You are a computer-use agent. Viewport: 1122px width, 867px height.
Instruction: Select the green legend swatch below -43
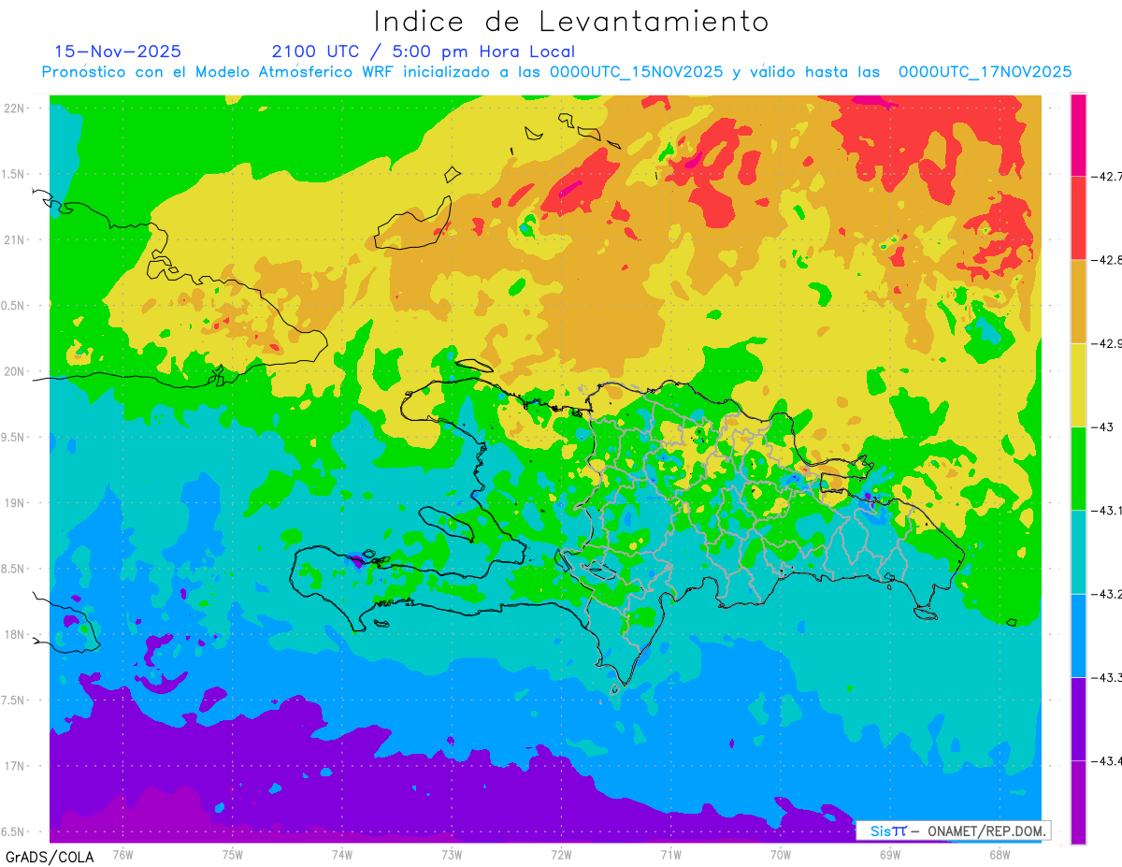pyautogui.click(x=1078, y=468)
